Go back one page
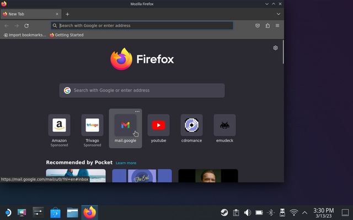The image size is (353, 220). pyautogui.click(x=7, y=26)
